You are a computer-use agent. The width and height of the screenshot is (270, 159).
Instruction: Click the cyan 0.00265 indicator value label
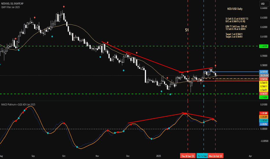click(x=264, y=121)
